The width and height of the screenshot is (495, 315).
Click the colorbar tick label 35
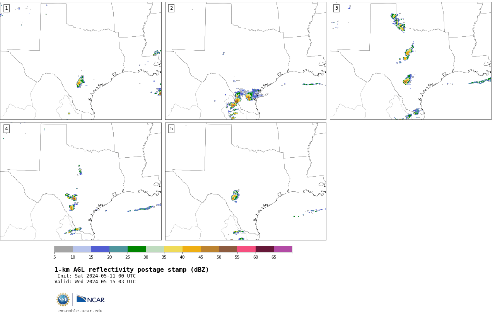pos(164,257)
